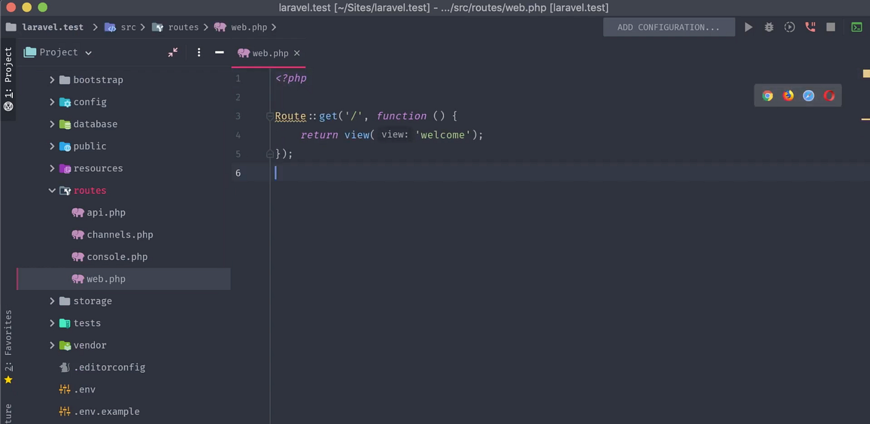Open the routes breadcrumb menu

pos(183,27)
